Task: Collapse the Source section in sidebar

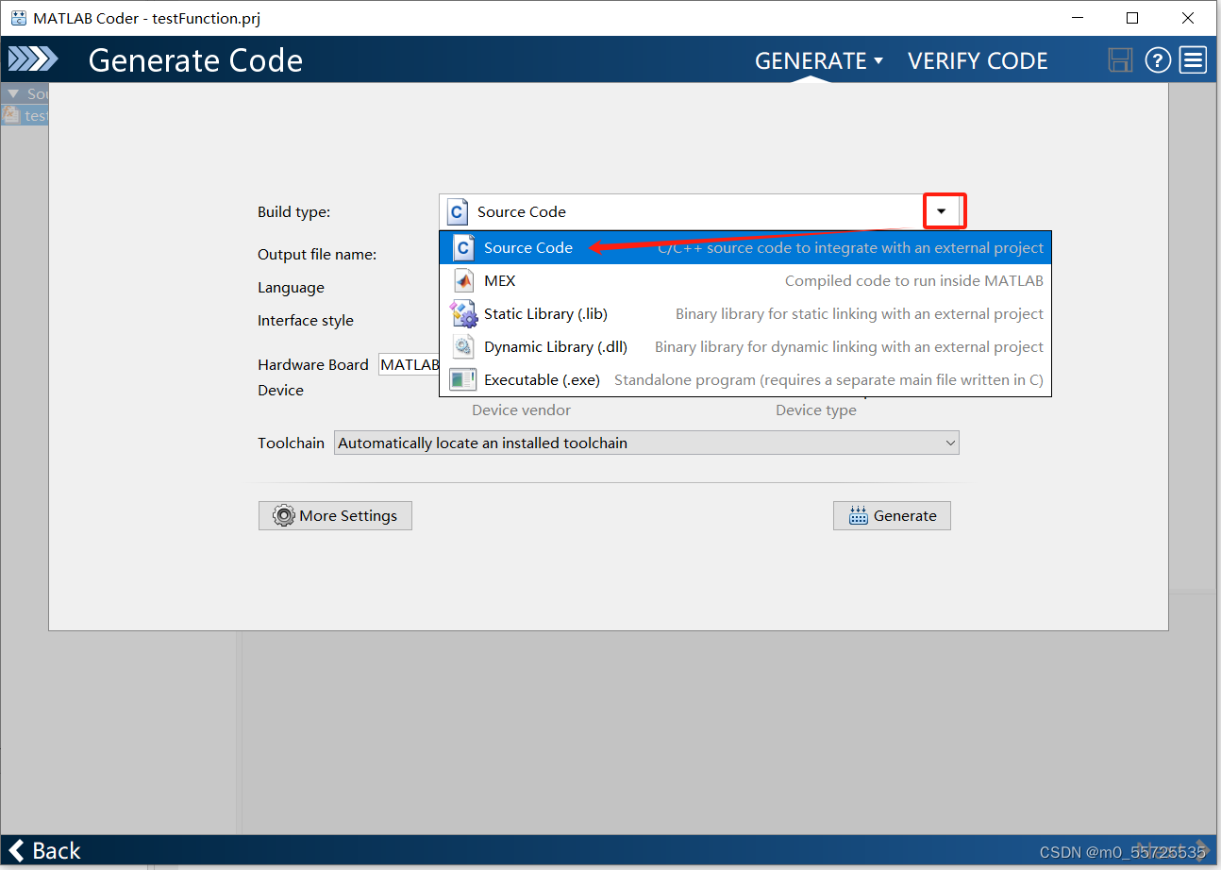Action: 11,93
